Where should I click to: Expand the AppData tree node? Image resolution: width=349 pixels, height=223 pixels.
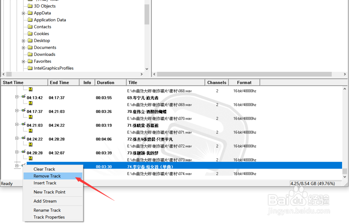pyautogui.click(x=23, y=13)
